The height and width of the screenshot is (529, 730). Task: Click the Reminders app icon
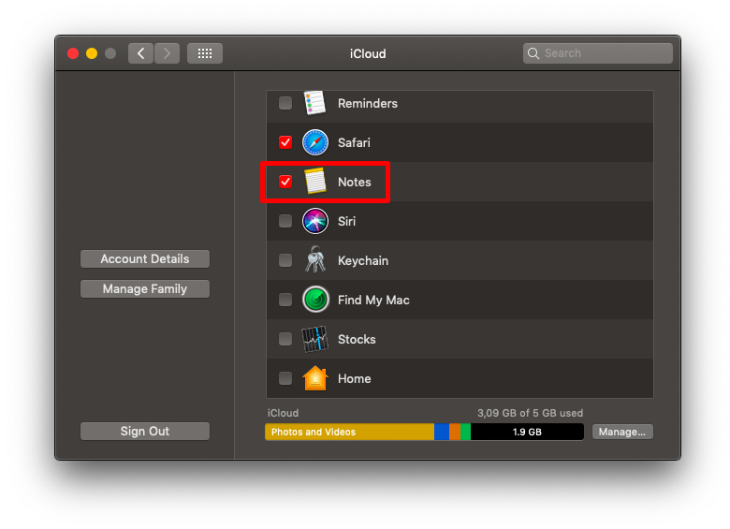coord(314,103)
